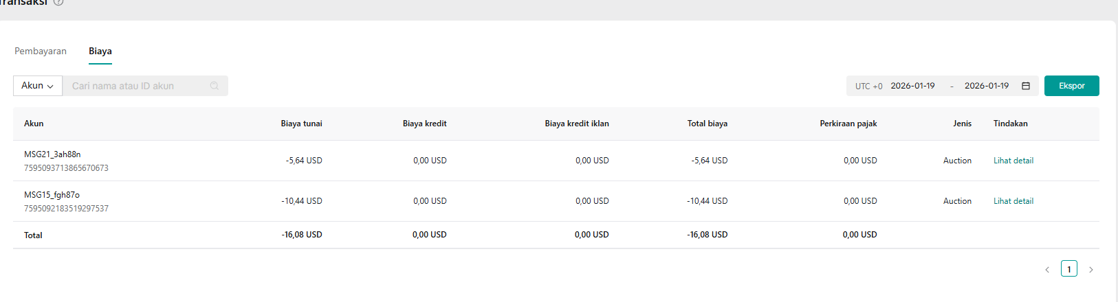Open the calendar date picker icon
The width and height of the screenshot is (1118, 302).
(1026, 86)
